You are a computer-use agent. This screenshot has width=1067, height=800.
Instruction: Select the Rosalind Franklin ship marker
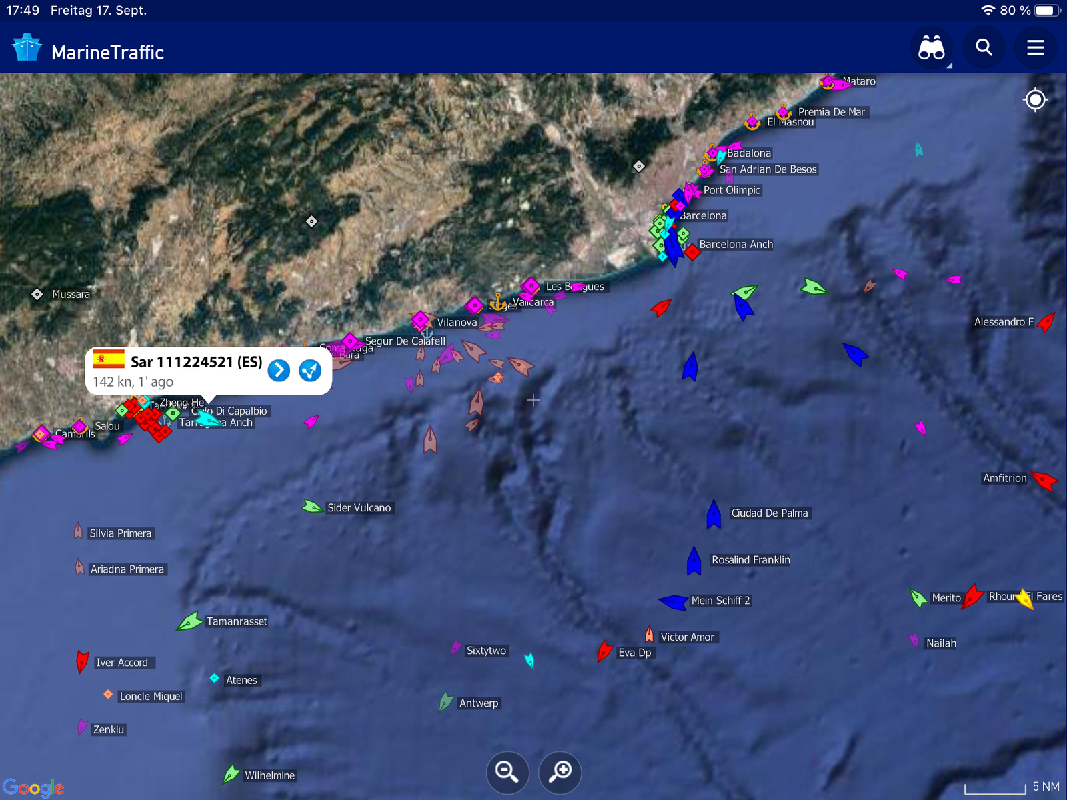pos(694,561)
